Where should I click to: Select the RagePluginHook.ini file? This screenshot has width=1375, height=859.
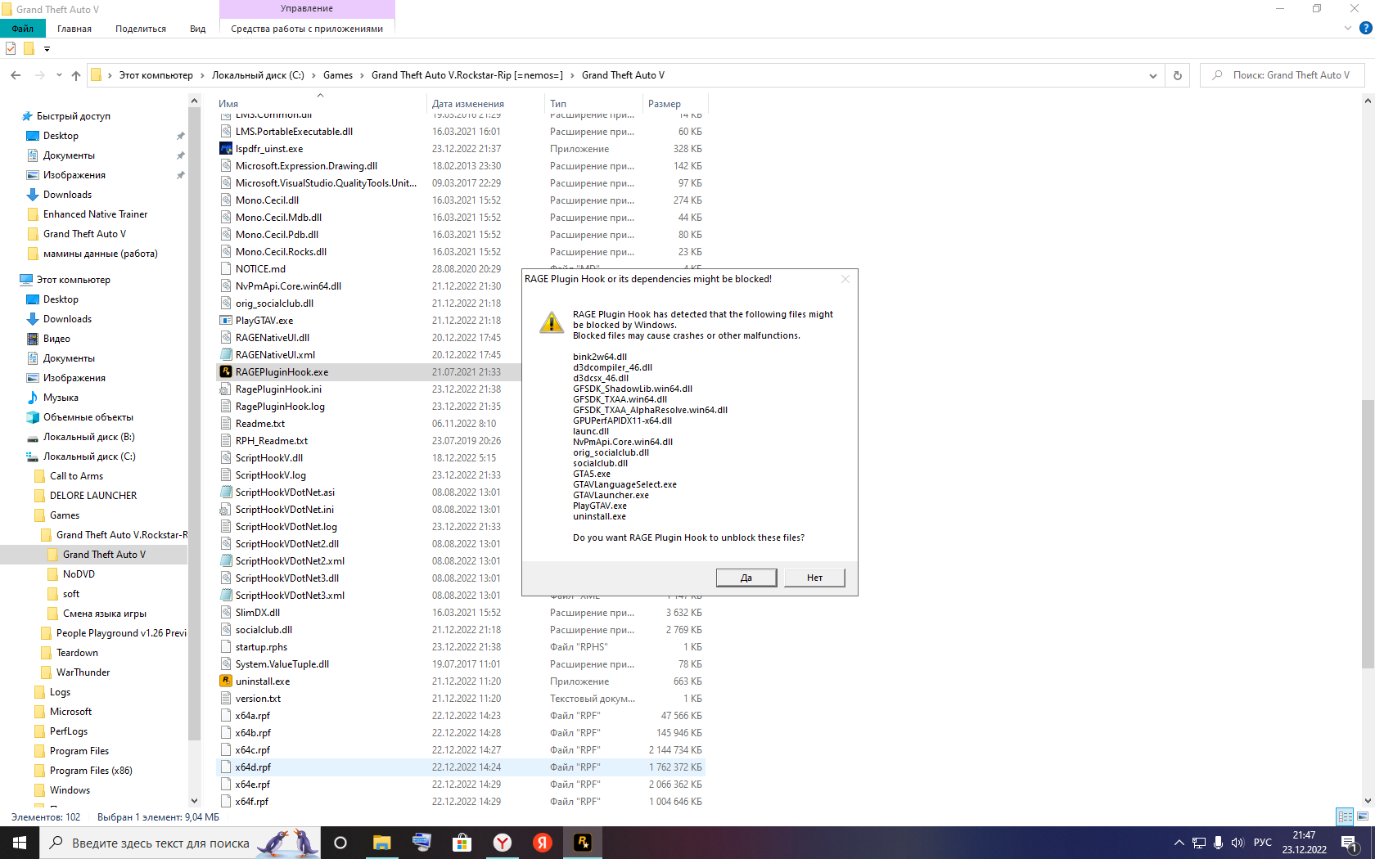click(x=278, y=389)
